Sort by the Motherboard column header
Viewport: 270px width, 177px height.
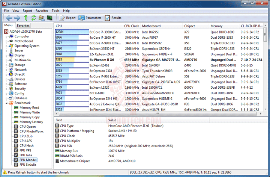(x=162, y=26)
